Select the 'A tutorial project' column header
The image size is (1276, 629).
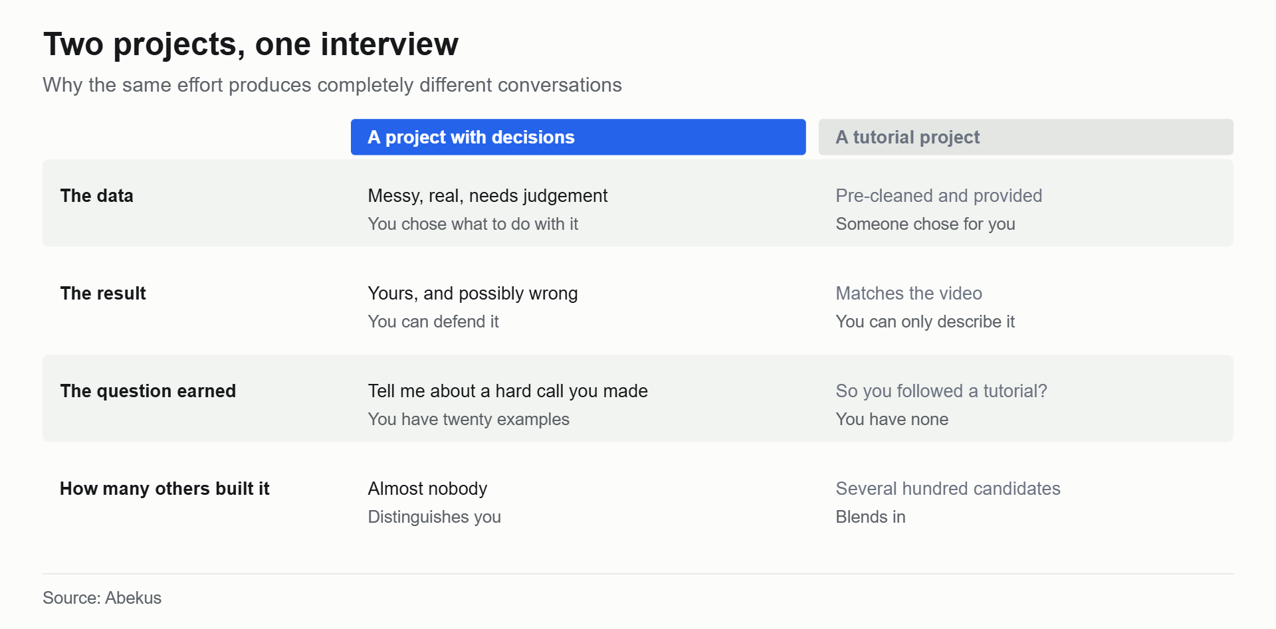(1025, 137)
